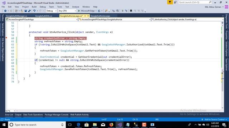The image size is (229, 128).
Task: Click the Cortana microphone icon
Action: click(62, 125)
